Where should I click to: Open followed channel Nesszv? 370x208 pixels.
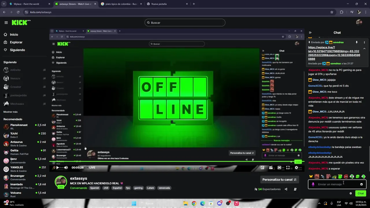[x=25, y=78]
